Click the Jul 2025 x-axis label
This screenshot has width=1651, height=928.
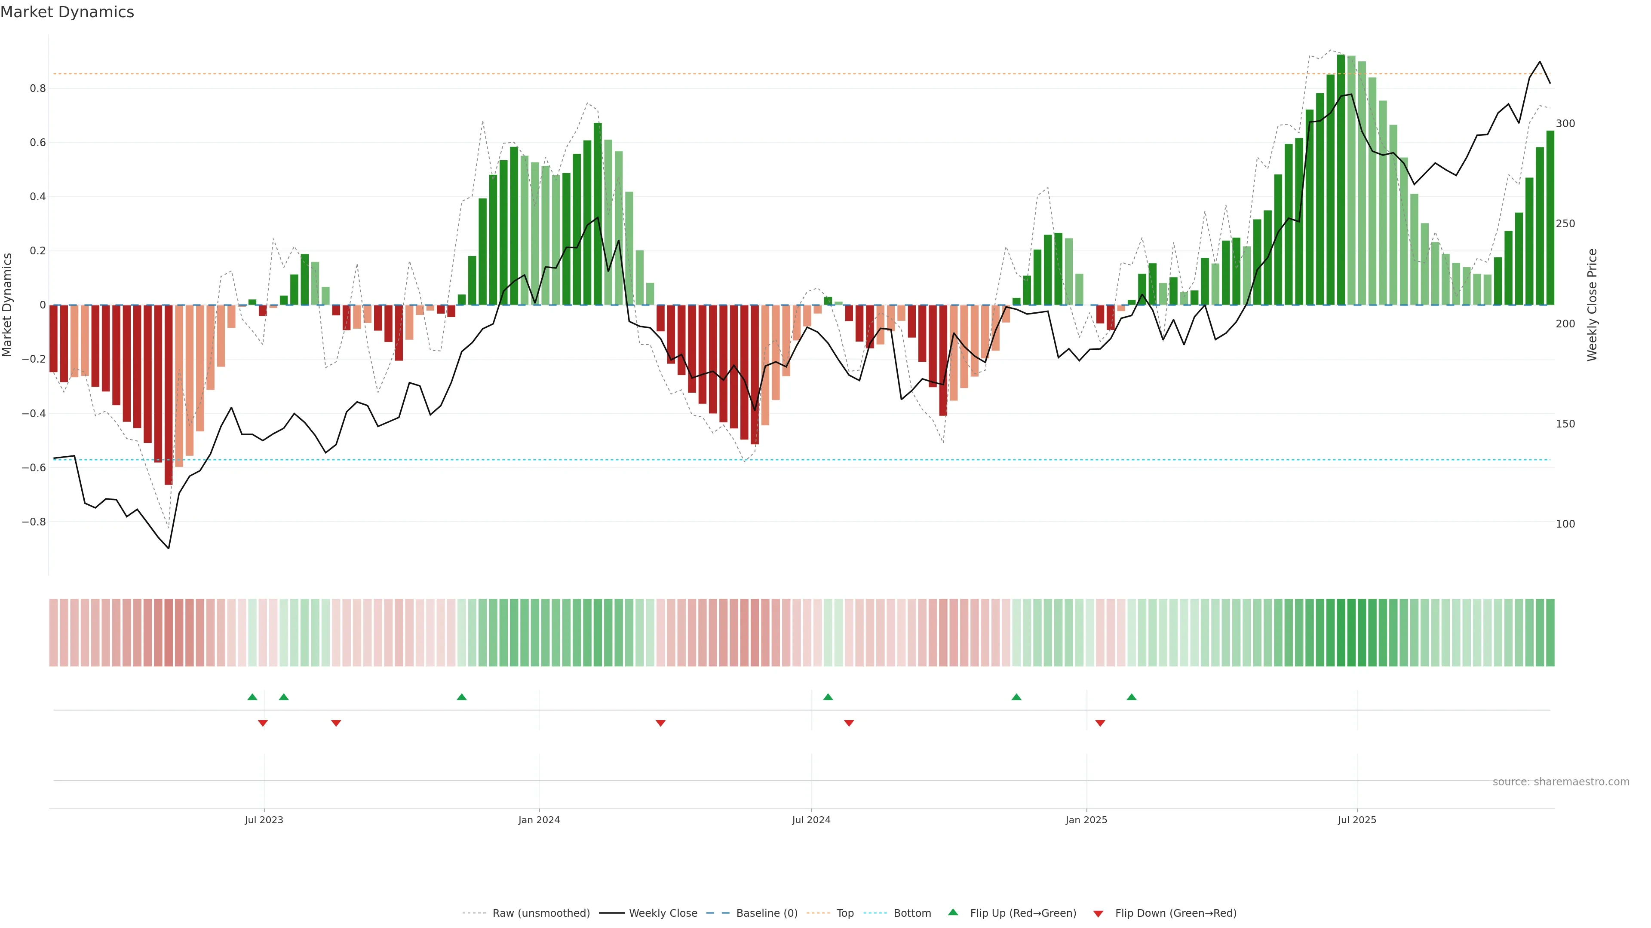pyautogui.click(x=1357, y=820)
